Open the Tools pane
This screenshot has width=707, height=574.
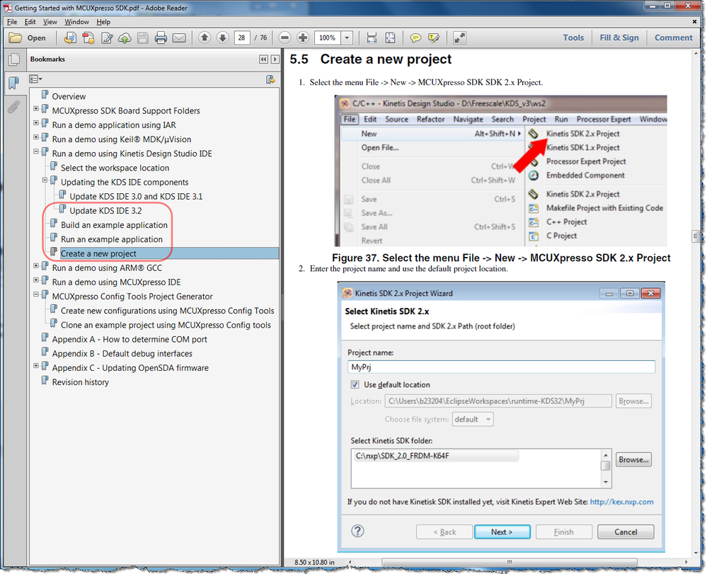coord(573,38)
